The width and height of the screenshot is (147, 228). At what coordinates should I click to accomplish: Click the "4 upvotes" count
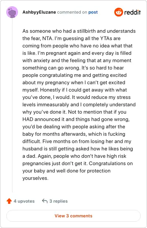[x=24, y=201]
